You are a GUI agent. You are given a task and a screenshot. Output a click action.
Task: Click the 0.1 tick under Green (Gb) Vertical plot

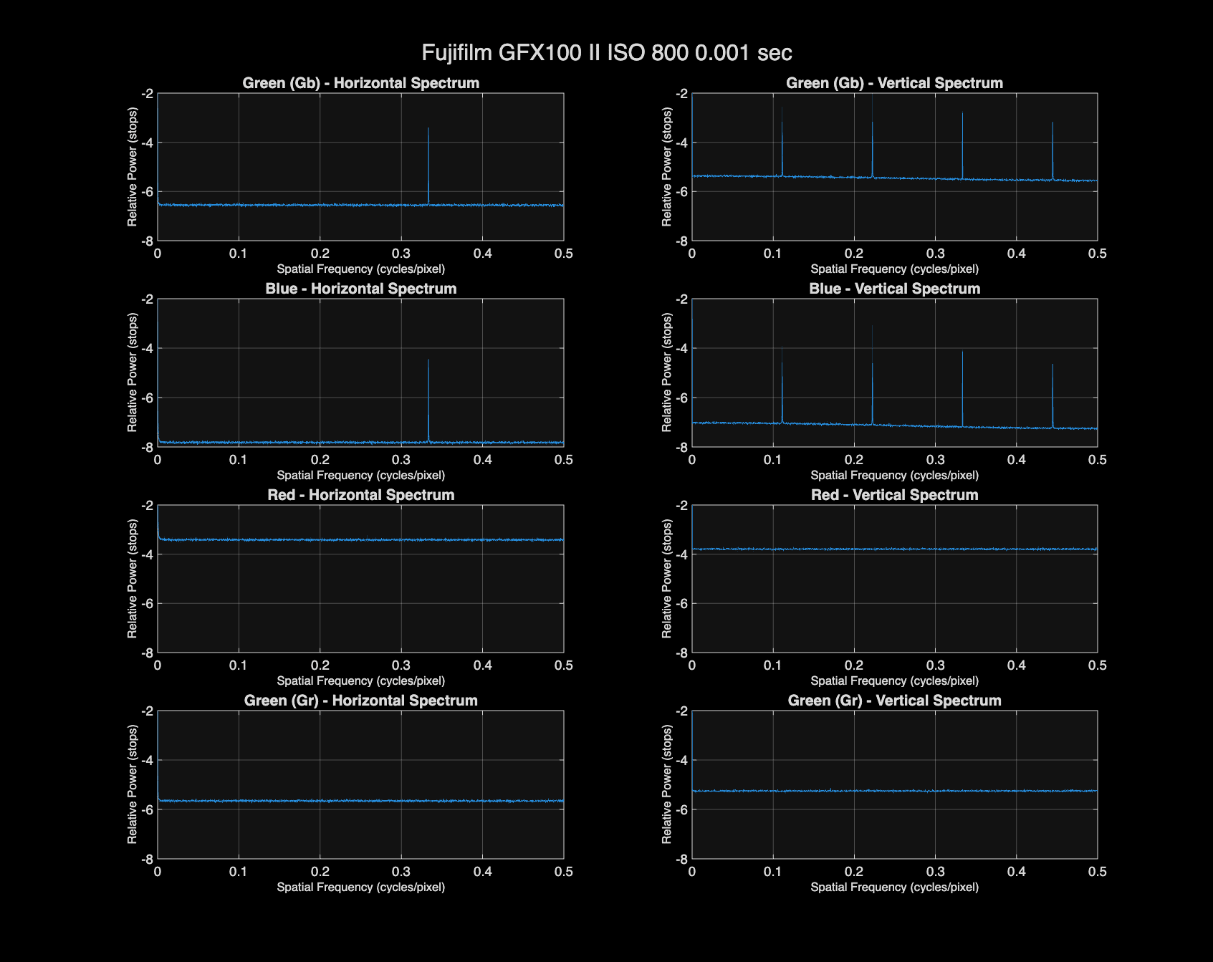(772, 254)
